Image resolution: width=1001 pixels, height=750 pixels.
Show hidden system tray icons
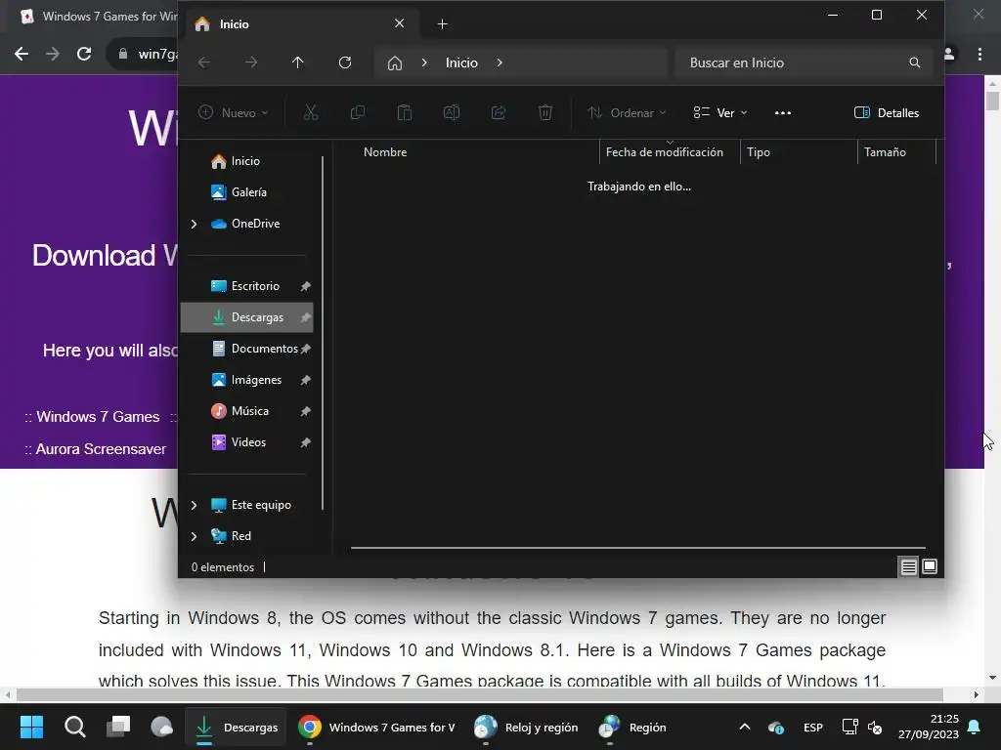click(x=744, y=727)
